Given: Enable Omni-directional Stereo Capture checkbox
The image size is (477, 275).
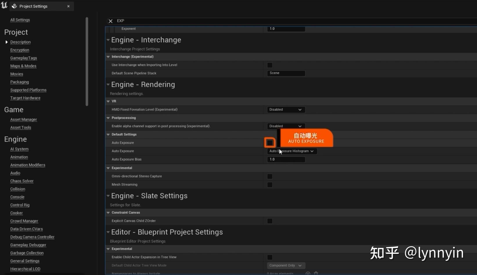Looking at the screenshot, I should click(270, 176).
